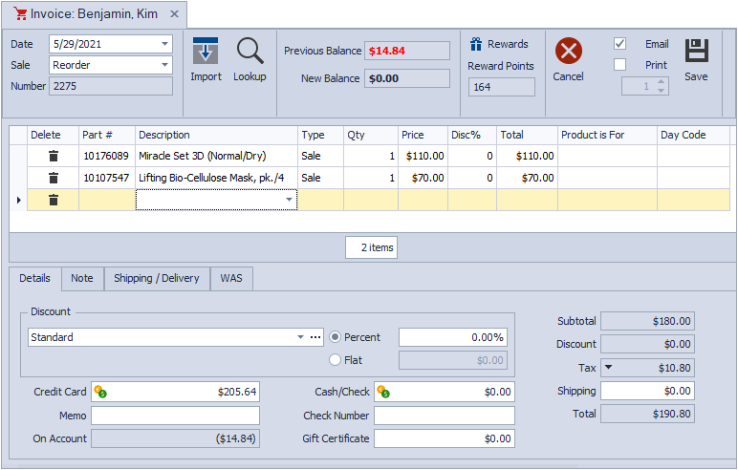
Task: Click the $110.00 price cell
Action: pyautogui.click(x=423, y=156)
